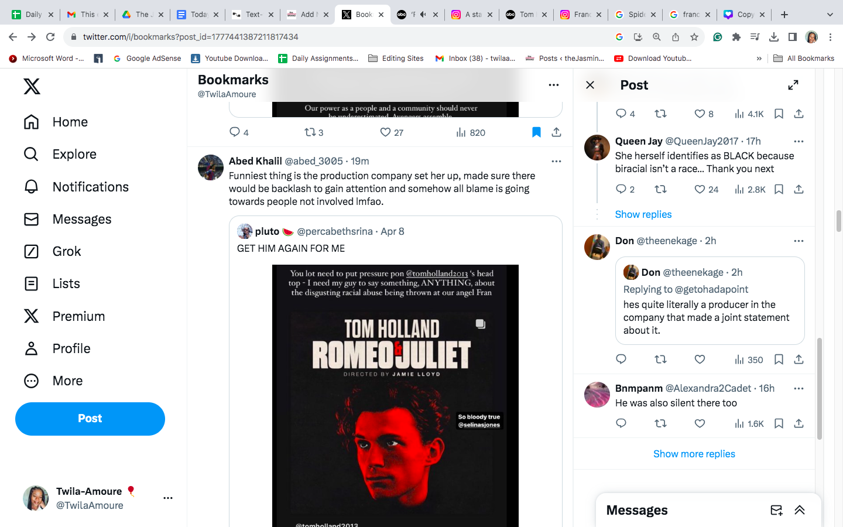Open Bookmarks header more options menu
The image size is (843, 527).
coord(554,85)
